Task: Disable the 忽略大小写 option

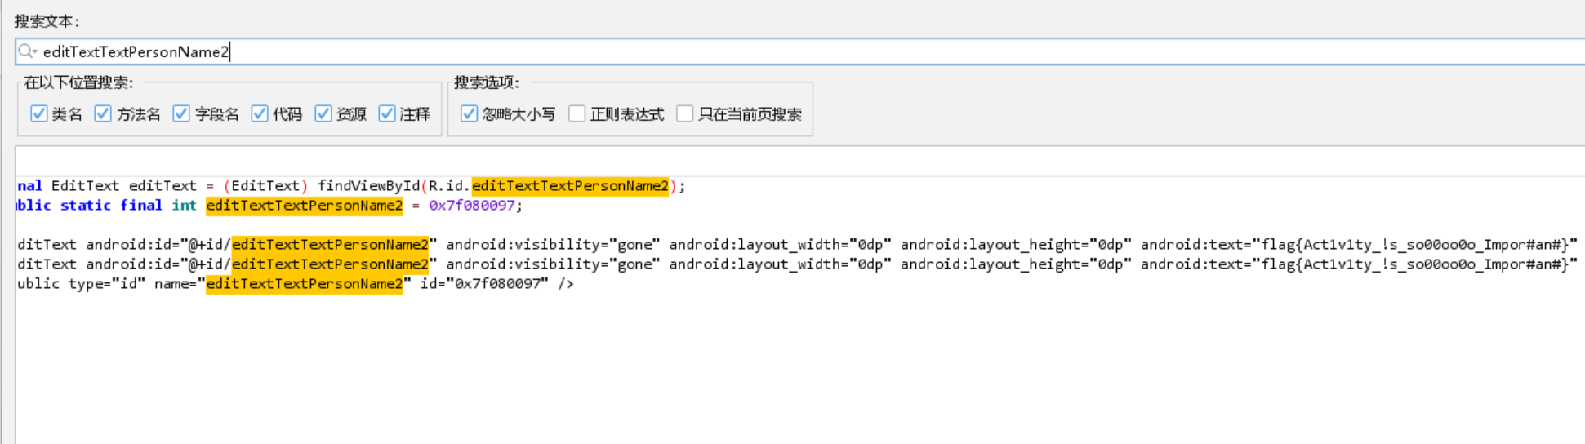Action: pos(469,113)
